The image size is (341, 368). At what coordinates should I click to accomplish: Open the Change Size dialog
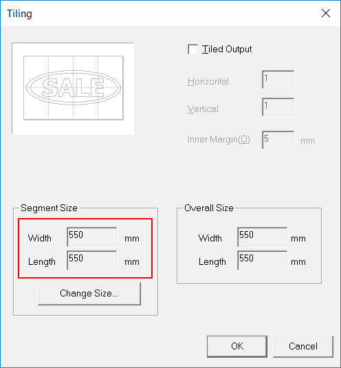click(x=89, y=294)
